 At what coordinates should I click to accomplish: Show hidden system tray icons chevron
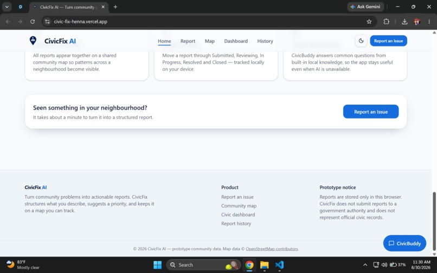pos(365,265)
